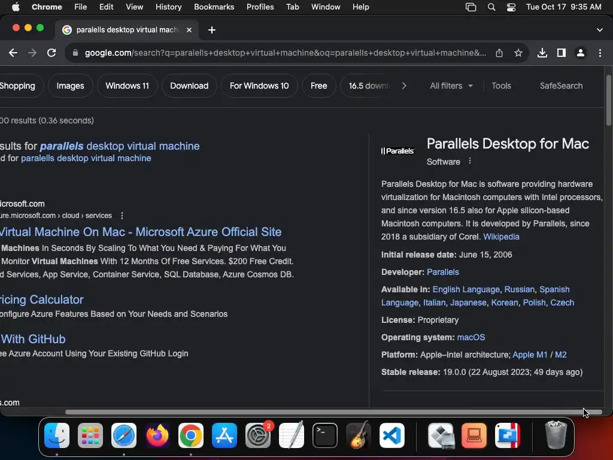Launch Firefox from the Dock

click(157, 435)
